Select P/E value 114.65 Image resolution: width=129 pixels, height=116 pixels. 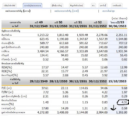click(x=84, y=88)
